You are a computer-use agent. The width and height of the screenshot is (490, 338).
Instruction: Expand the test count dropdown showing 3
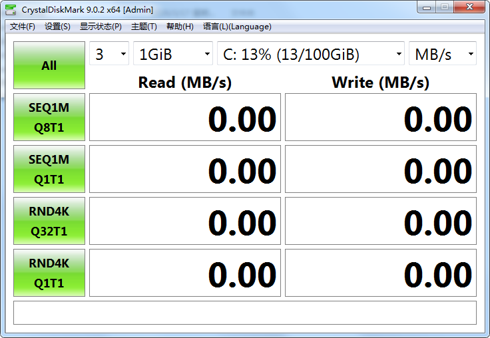[x=109, y=55]
